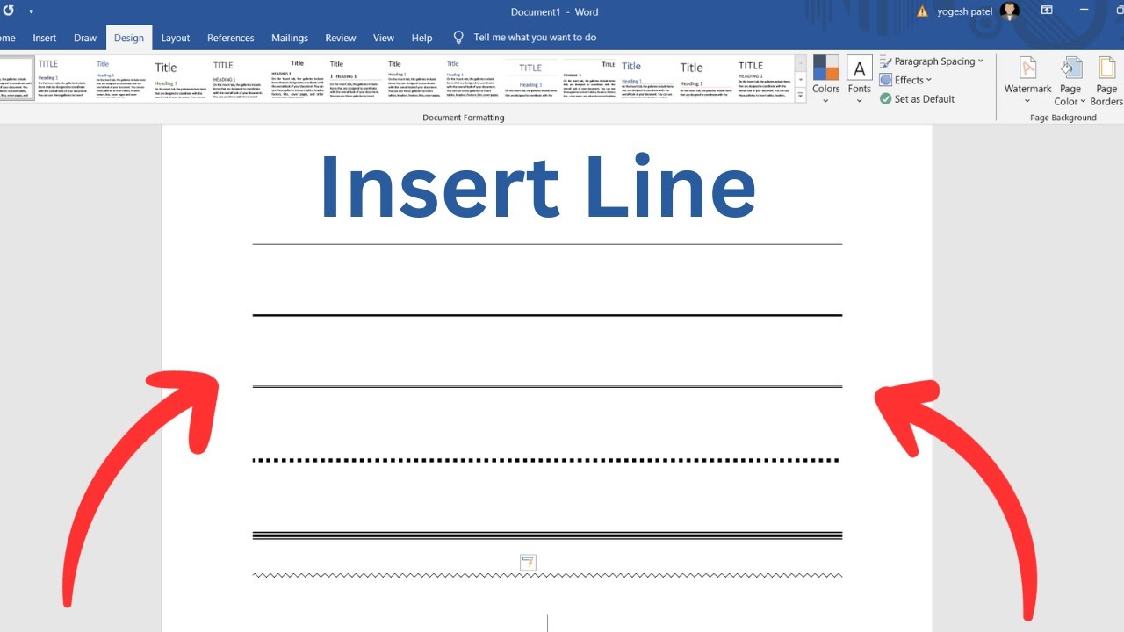Screen dimensions: 1124x632
Task: Click the yogesh patel profile picture
Action: 1010,11
